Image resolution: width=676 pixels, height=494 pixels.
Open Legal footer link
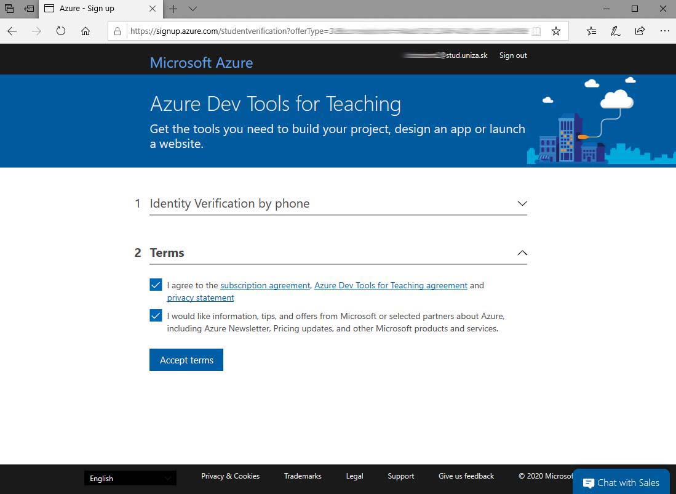354,476
